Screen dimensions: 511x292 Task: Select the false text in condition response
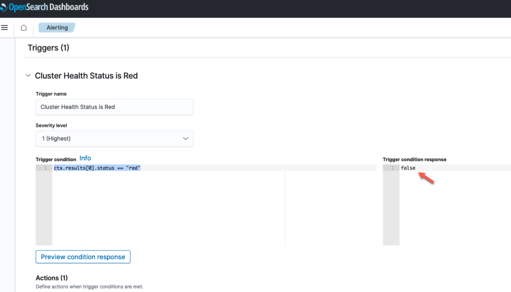point(408,168)
